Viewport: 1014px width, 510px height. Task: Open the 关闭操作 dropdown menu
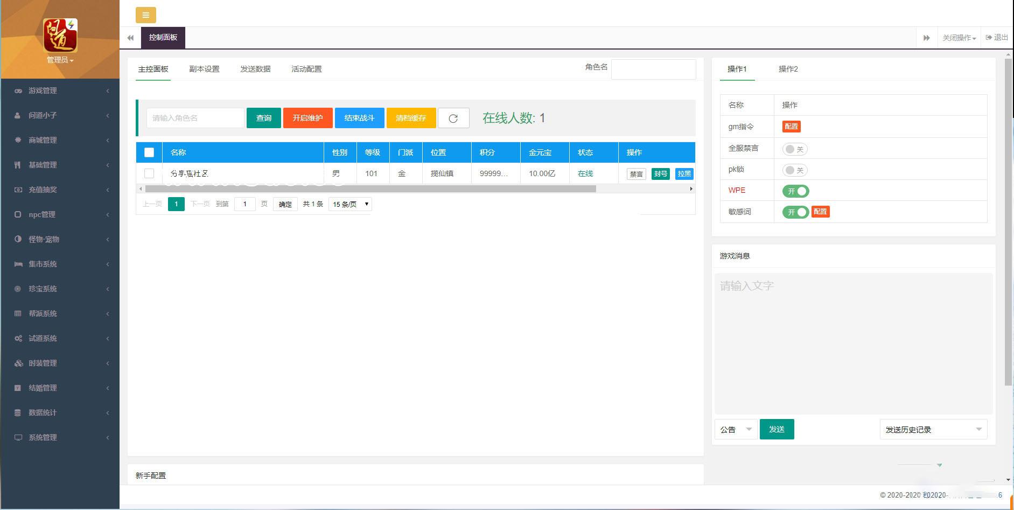pos(959,38)
